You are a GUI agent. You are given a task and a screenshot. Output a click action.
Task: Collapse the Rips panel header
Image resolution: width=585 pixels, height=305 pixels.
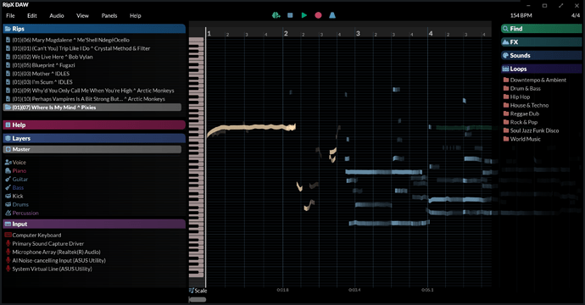[94, 29]
